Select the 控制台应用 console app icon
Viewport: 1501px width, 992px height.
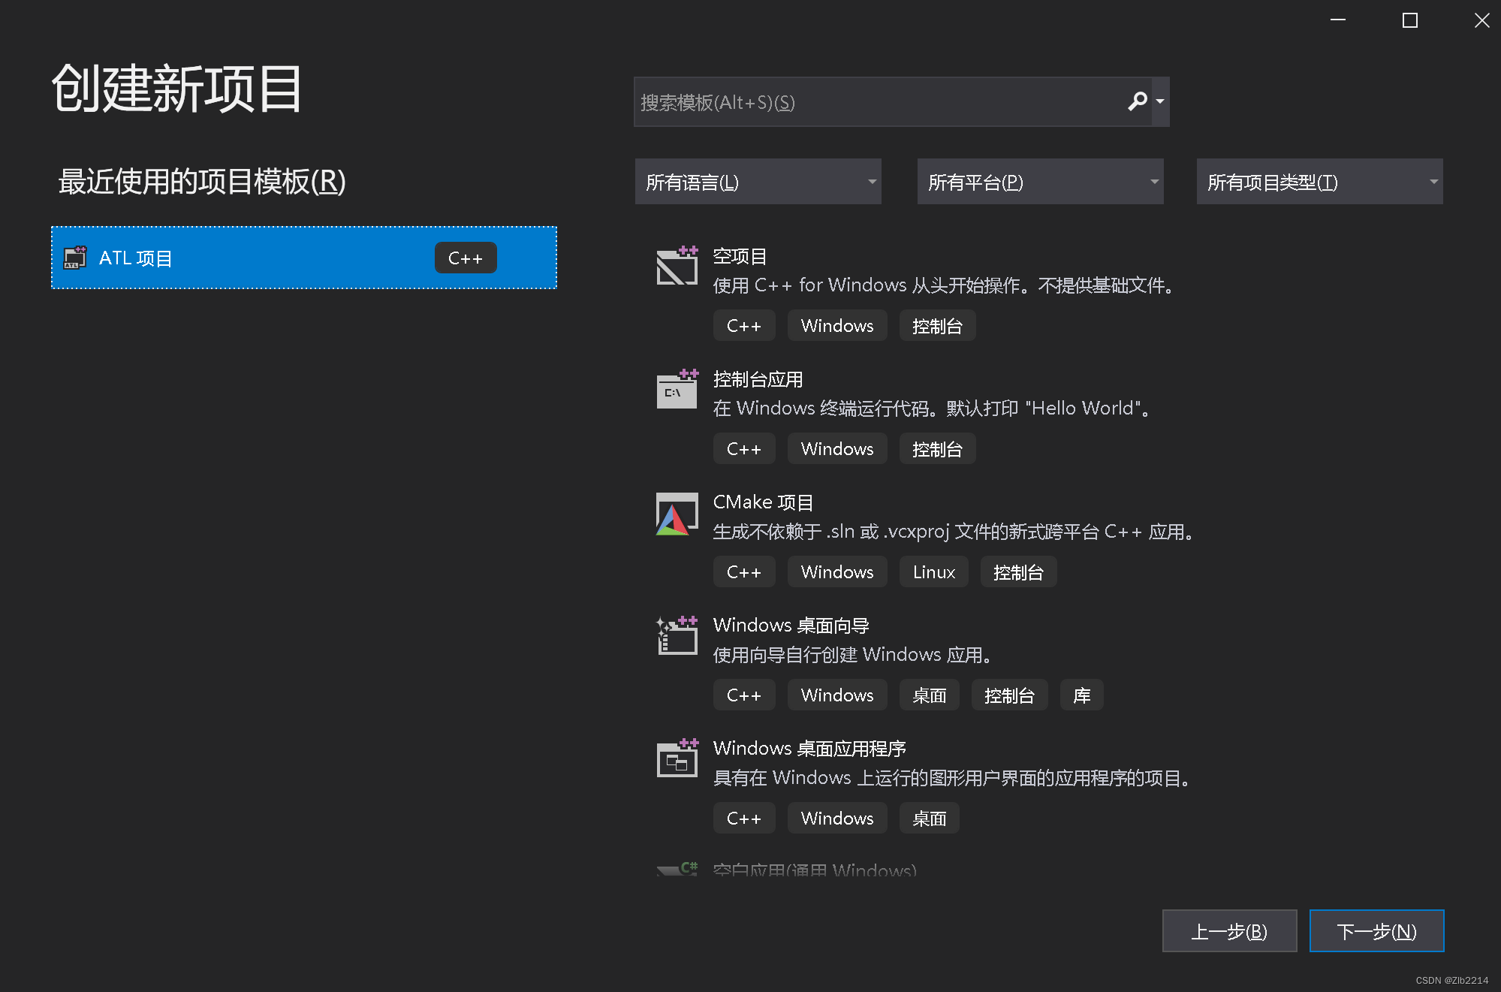(x=676, y=390)
